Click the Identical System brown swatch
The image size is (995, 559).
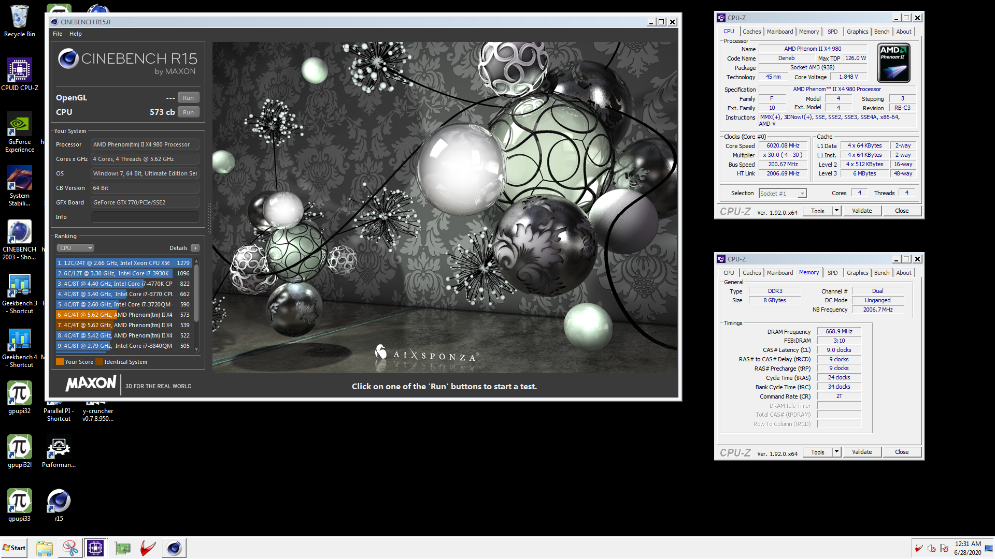(x=99, y=362)
